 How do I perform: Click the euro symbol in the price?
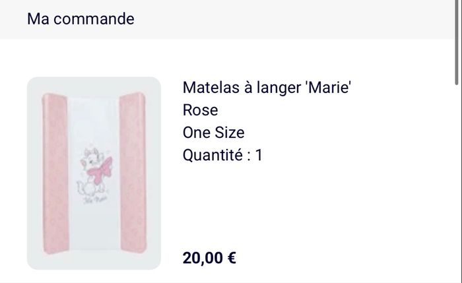(232, 257)
